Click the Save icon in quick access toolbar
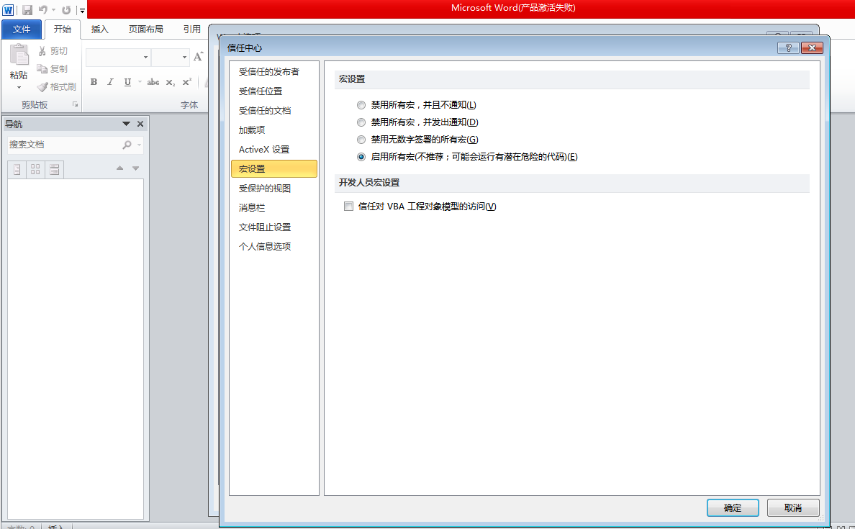This screenshot has height=529, width=855. pyautogui.click(x=27, y=10)
